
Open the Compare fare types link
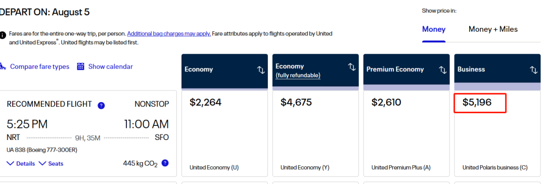click(40, 67)
